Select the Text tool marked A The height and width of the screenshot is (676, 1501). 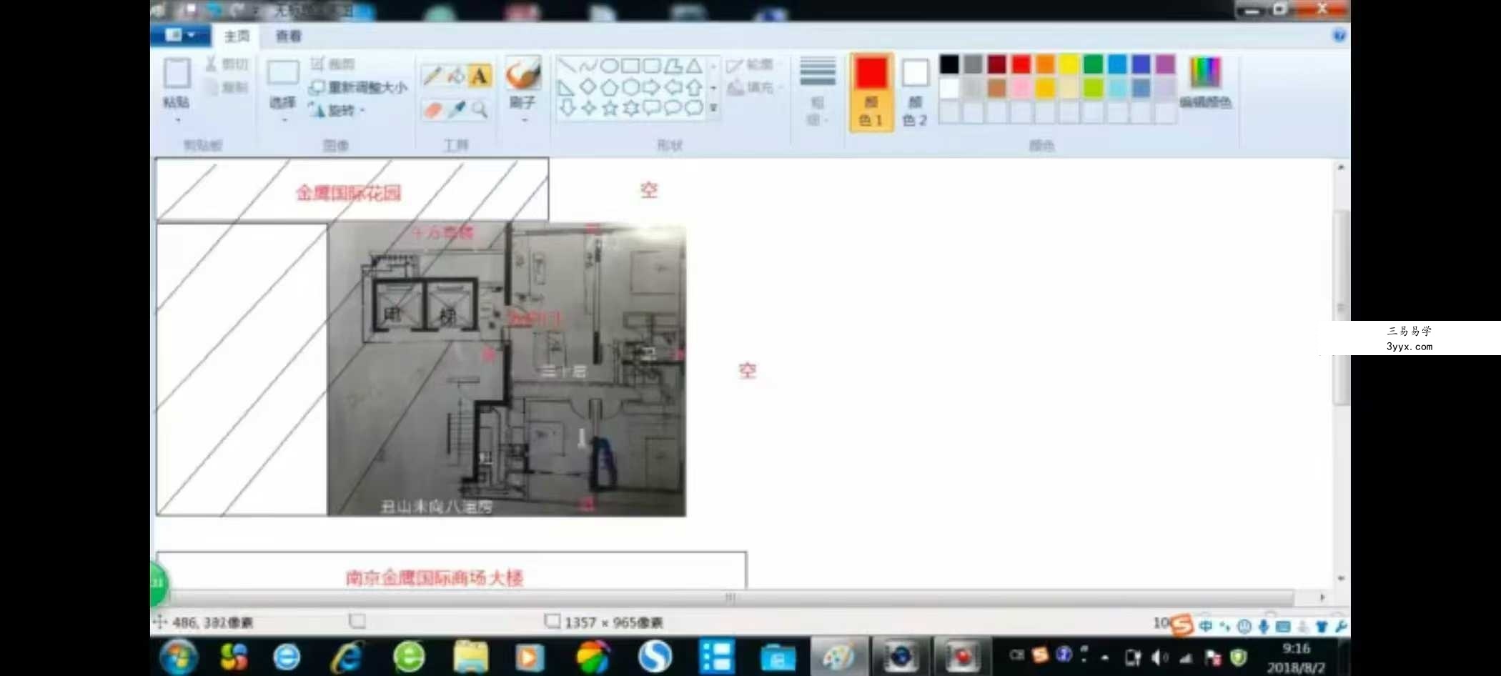coord(480,76)
